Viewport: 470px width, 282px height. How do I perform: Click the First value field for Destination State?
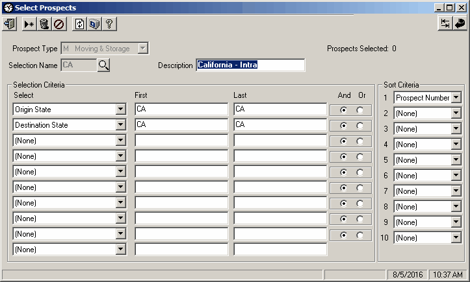click(181, 124)
